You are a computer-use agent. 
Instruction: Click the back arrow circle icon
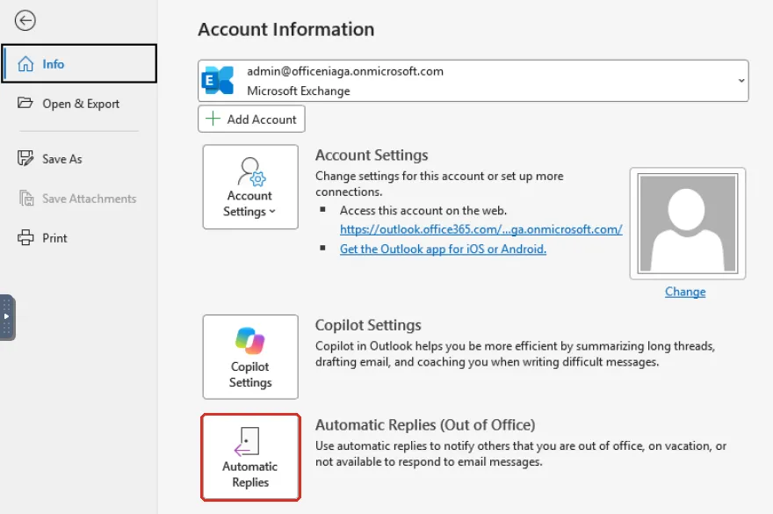click(25, 21)
